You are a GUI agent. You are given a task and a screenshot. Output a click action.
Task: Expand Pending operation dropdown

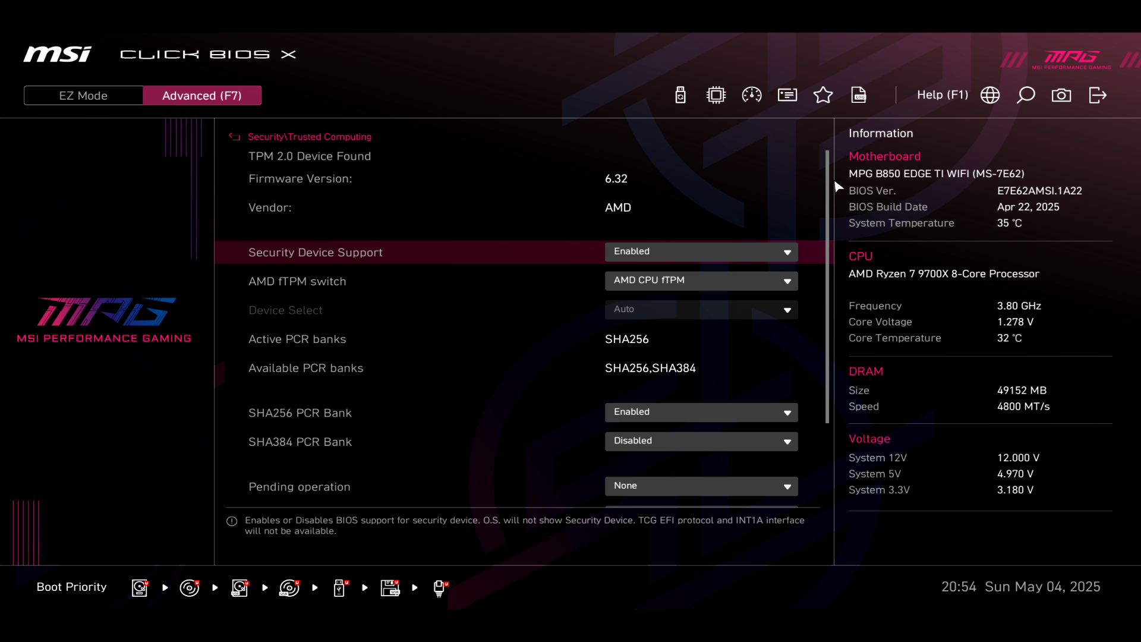point(701,486)
